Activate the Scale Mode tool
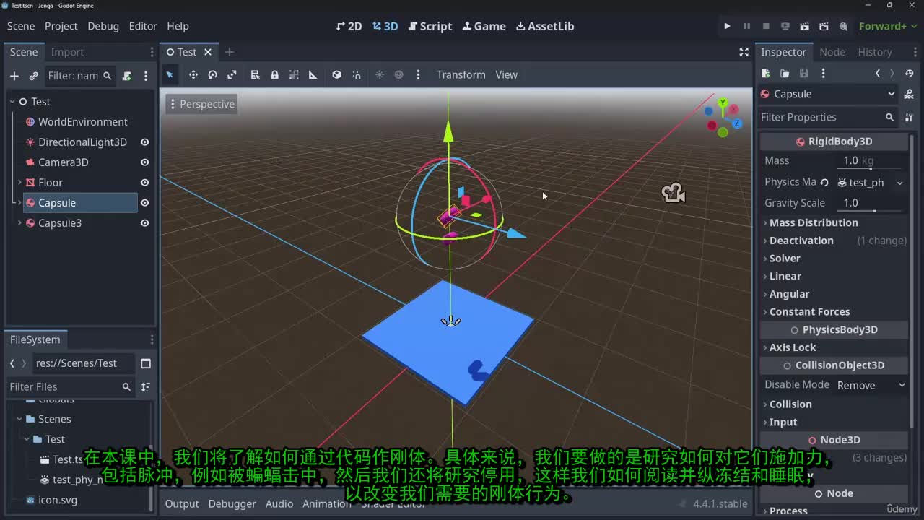 coord(232,74)
